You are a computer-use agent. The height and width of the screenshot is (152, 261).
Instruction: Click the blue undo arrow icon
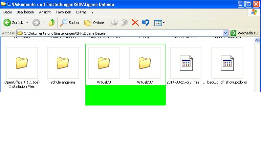tap(145, 23)
